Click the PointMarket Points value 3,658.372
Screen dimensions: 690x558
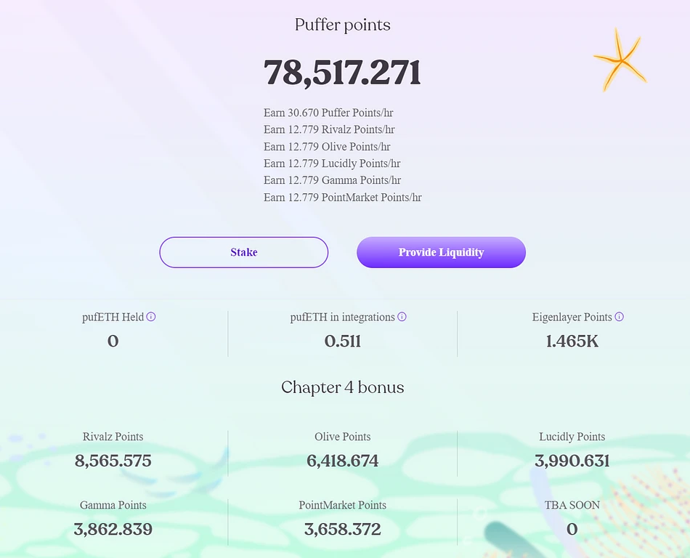click(x=342, y=529)
